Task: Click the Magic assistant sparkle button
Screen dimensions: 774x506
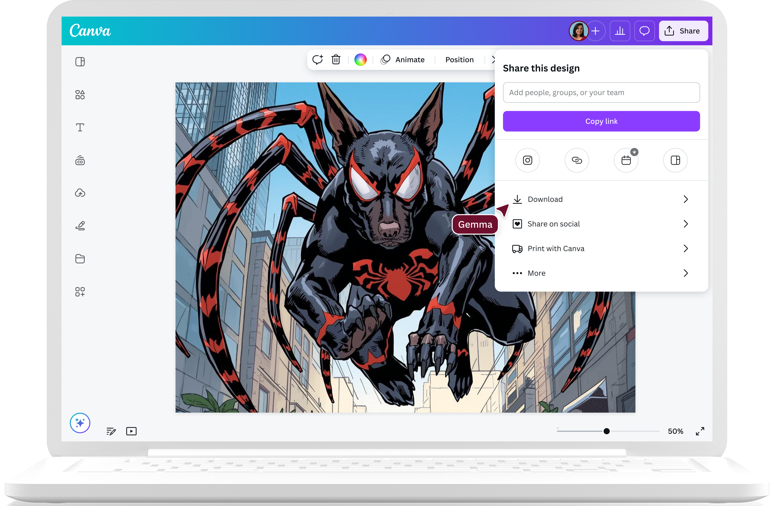Action: point(80,423)
